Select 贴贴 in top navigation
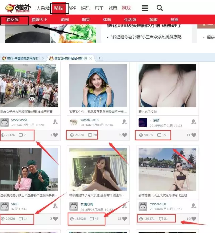Viewport: 215px width, 235px height. 59,8
